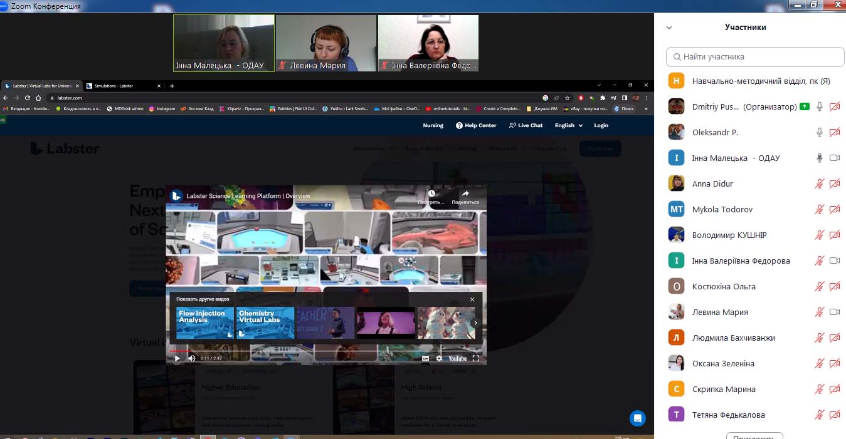
Task: Mute Dmitriy Pus... microphone icon in participants
Action: [x=819, y=106]
